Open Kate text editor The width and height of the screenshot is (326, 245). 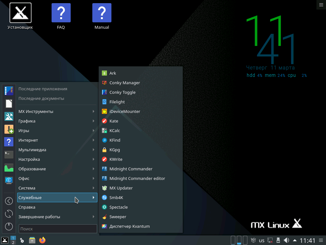(x=140, y=121)
